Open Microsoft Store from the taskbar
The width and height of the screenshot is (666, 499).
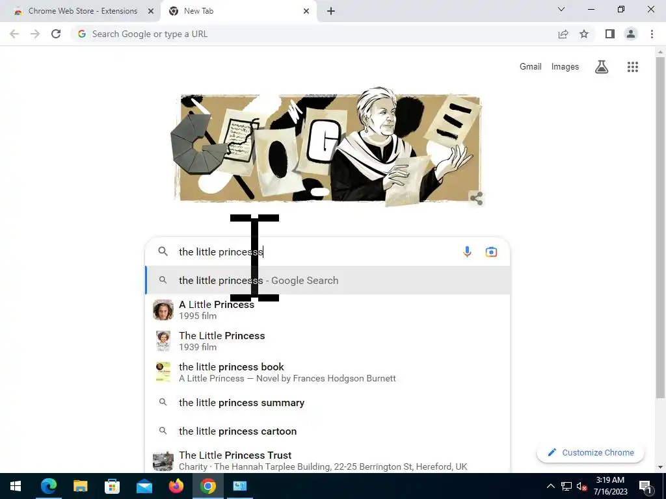point(112,486)
